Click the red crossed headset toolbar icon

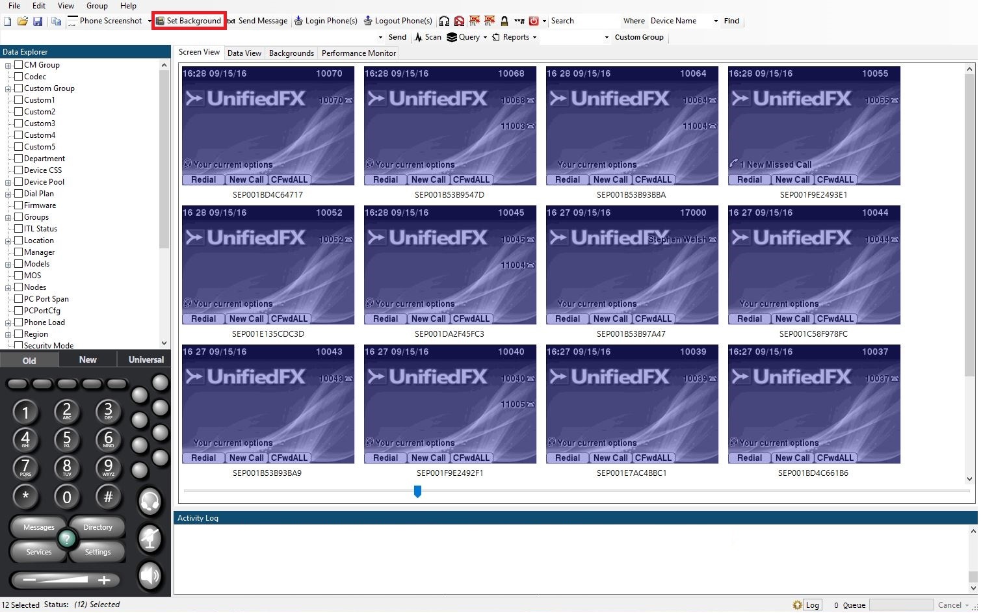[459, 21]
